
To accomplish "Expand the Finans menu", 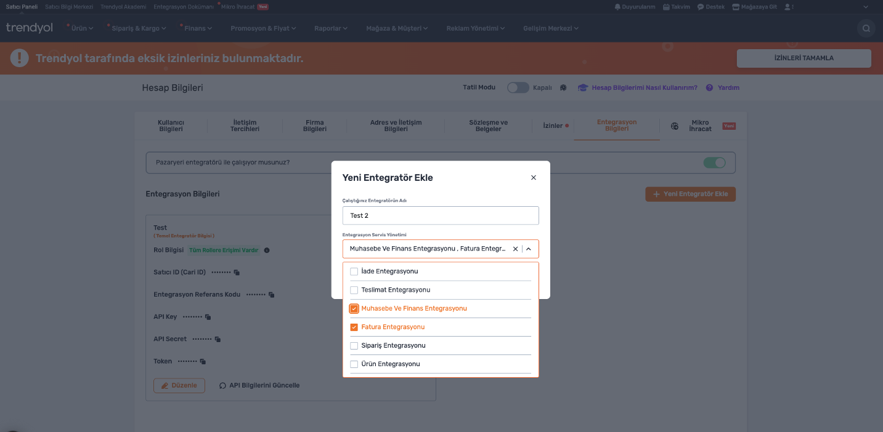I will pyautogui.click(x=197, y=28).
